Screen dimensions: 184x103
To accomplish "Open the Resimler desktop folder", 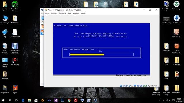I will point(5,75).
